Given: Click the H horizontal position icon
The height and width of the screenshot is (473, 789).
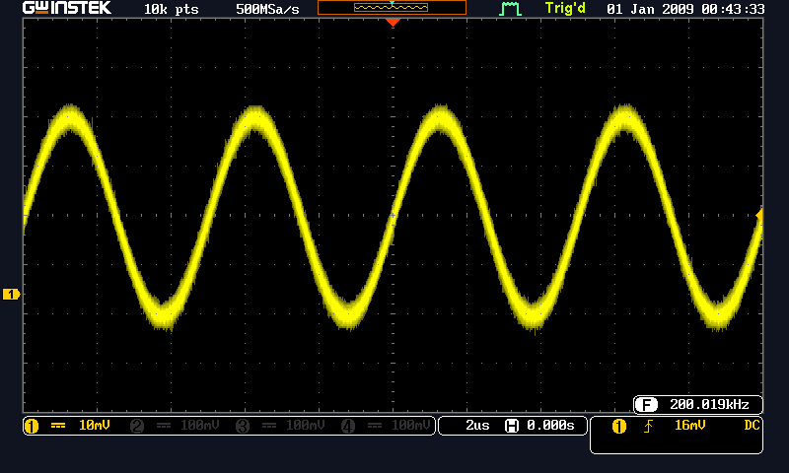Looking at the screenshot, I should tap(511, 426).
